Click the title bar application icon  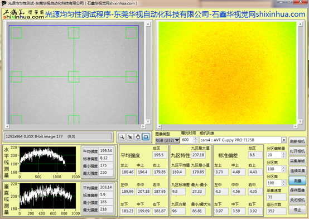(3, 3)
